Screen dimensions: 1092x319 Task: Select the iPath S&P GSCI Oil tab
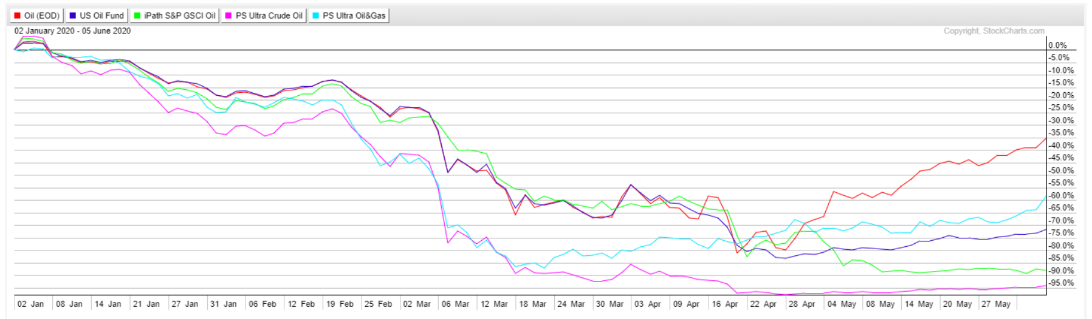[x=174, y=16]
